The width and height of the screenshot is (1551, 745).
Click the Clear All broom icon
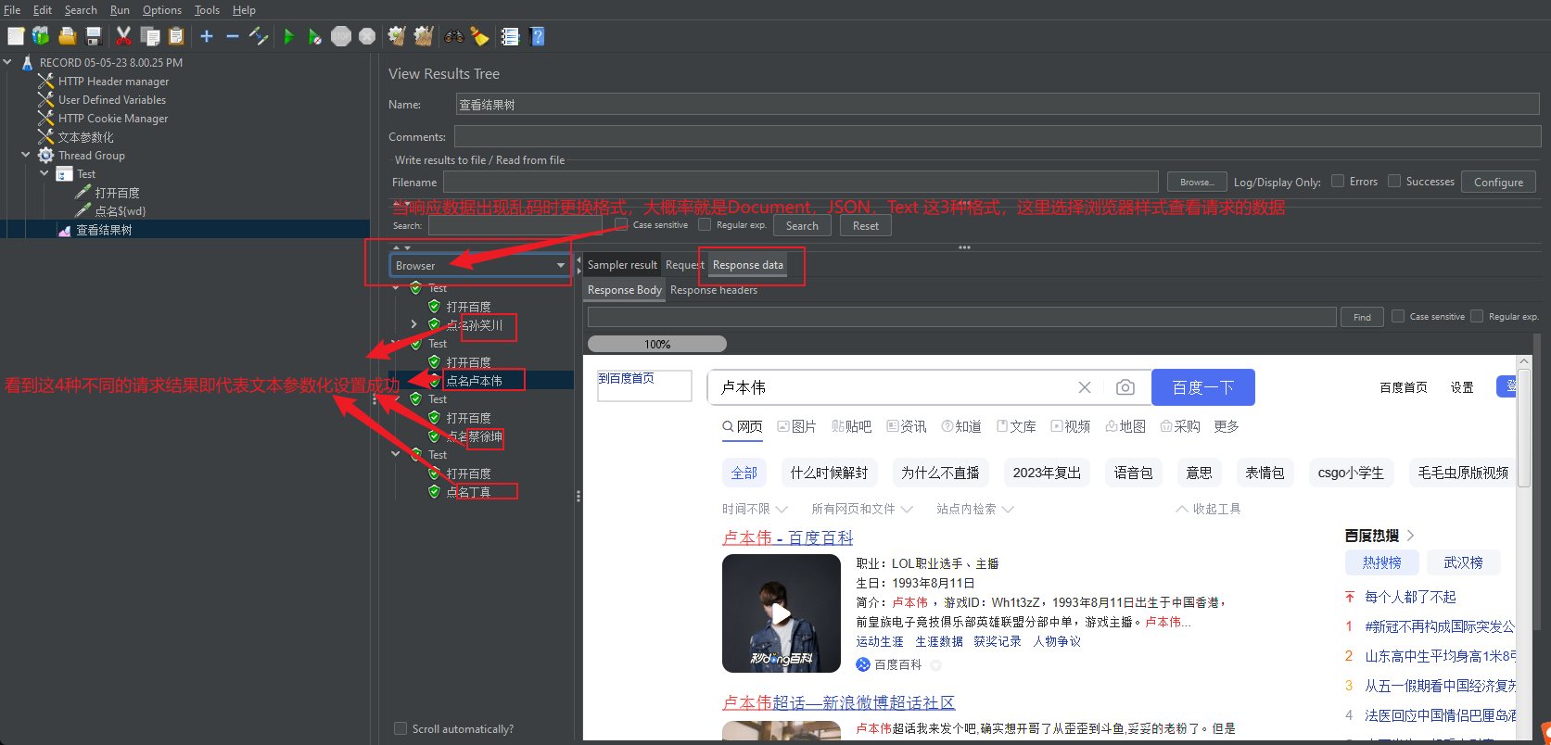pyautogui.click(x=424, y=36)
